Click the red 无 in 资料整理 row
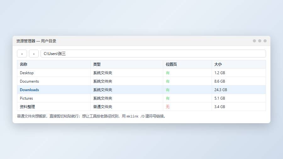283x159 pixels. [x=168, y=107]
